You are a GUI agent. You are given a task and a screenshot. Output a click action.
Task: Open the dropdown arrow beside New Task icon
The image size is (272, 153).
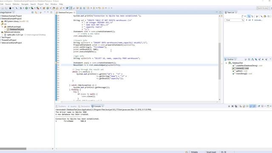[245, 16]
